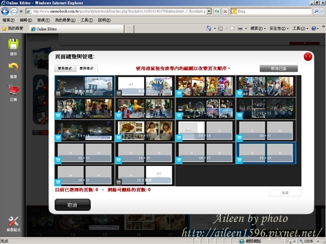Open the zoom level 100% dropdown in status bar
The image size is (326, 244).
pos(318,241)
